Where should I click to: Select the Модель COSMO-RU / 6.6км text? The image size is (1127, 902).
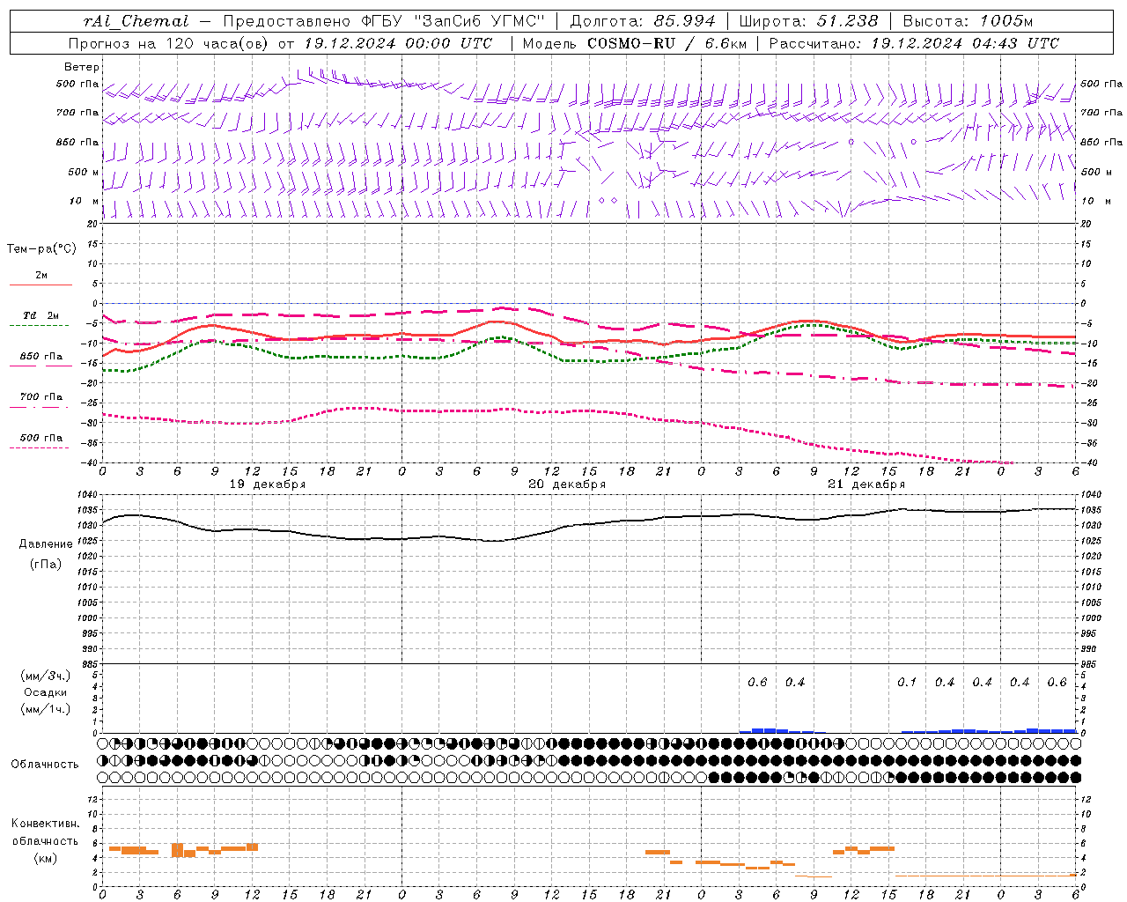[x=635, y=43]
